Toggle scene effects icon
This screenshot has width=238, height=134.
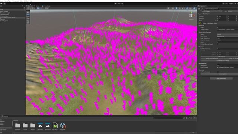point(183,8)
